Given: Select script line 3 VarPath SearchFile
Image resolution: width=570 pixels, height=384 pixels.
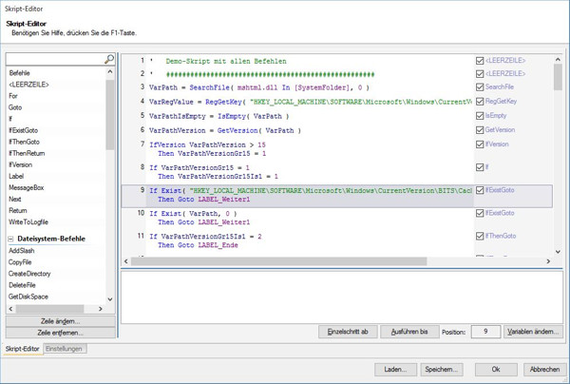Looking at the screenshot, I should [259, 87].
